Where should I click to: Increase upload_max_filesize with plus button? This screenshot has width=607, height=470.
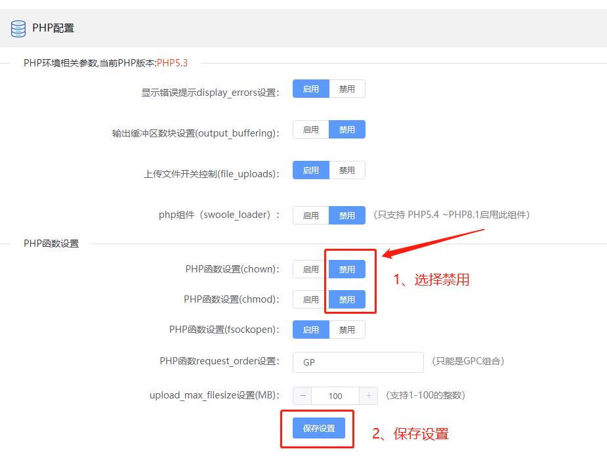[369, 396]
